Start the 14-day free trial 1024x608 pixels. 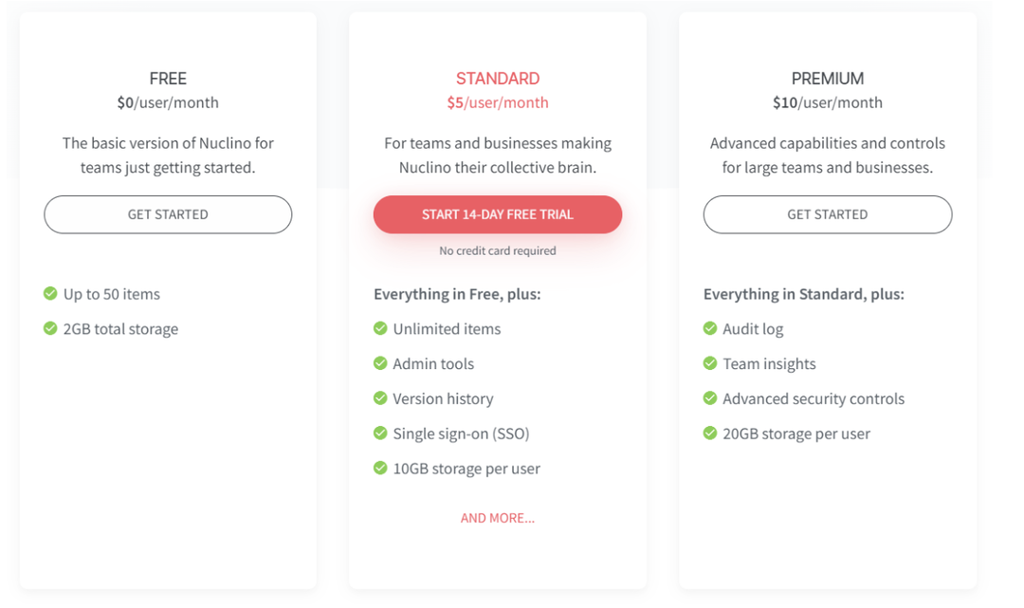[498, 214]
